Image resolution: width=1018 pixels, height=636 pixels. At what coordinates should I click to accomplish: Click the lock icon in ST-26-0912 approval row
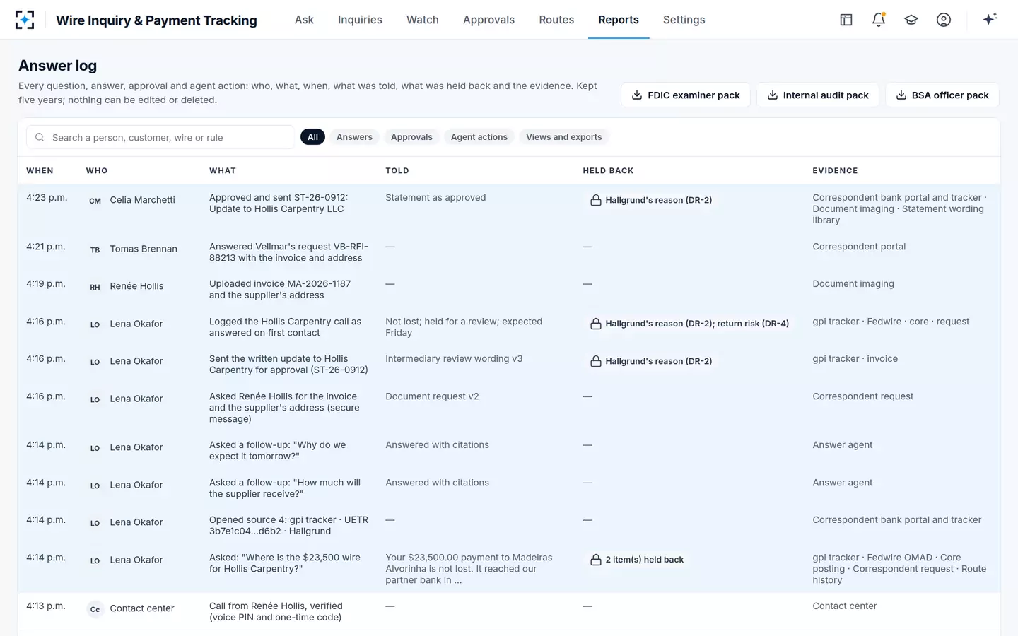596,361
